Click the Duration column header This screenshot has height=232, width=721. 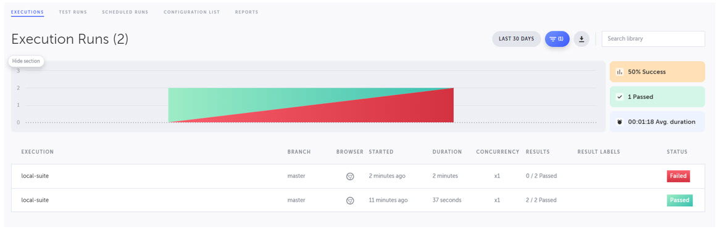(x=448, y=152)
